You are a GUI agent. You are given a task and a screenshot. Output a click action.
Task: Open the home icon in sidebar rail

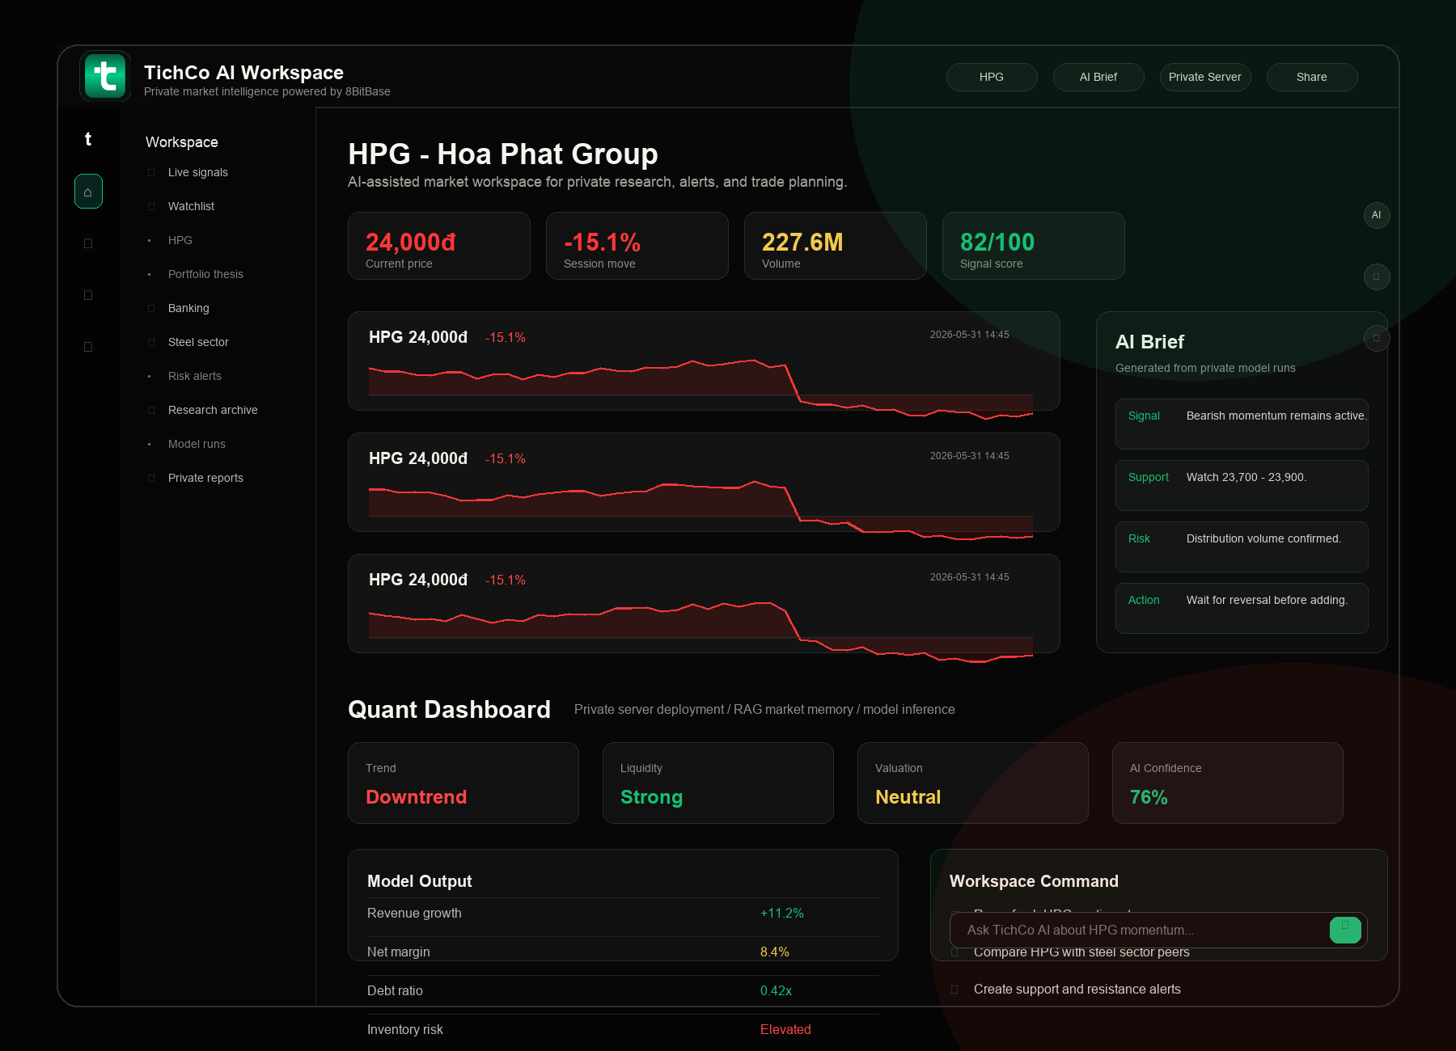pyautogui.click(x=88, y=192)
